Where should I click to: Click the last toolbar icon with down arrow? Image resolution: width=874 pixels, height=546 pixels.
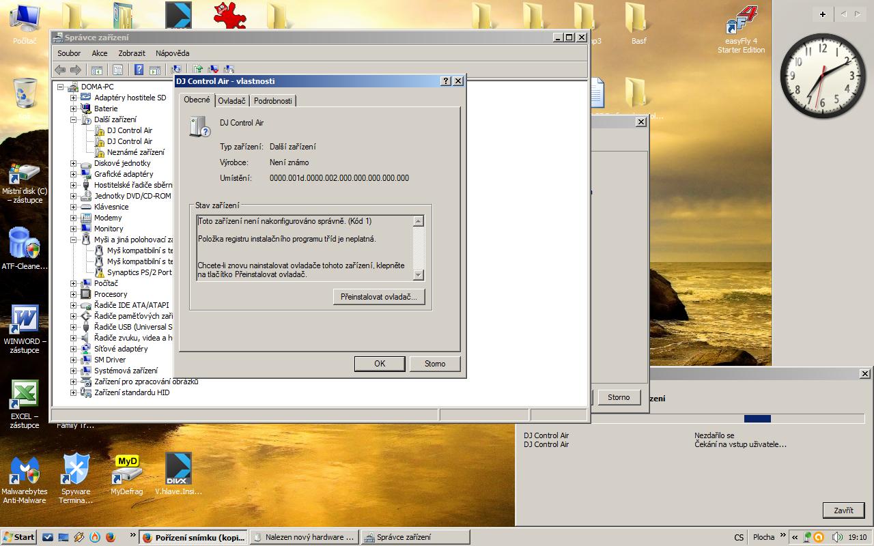(x=229, y=70)
